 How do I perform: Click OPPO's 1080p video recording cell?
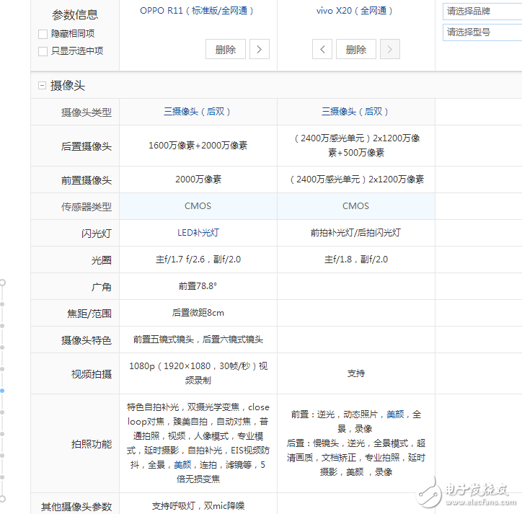(x=198, y=373)
